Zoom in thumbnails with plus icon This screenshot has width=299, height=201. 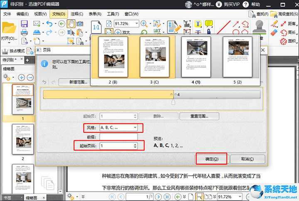click(x=21, y=77)
